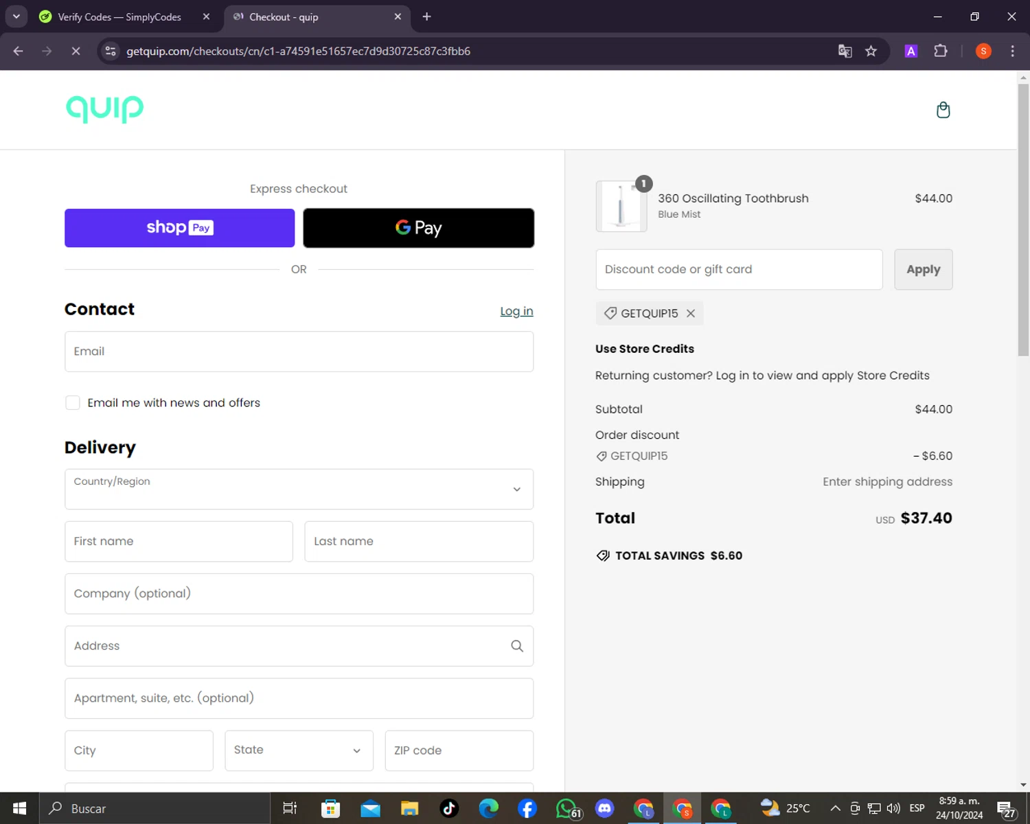Click the Apartment, suite, etc. field

(299, 698)
